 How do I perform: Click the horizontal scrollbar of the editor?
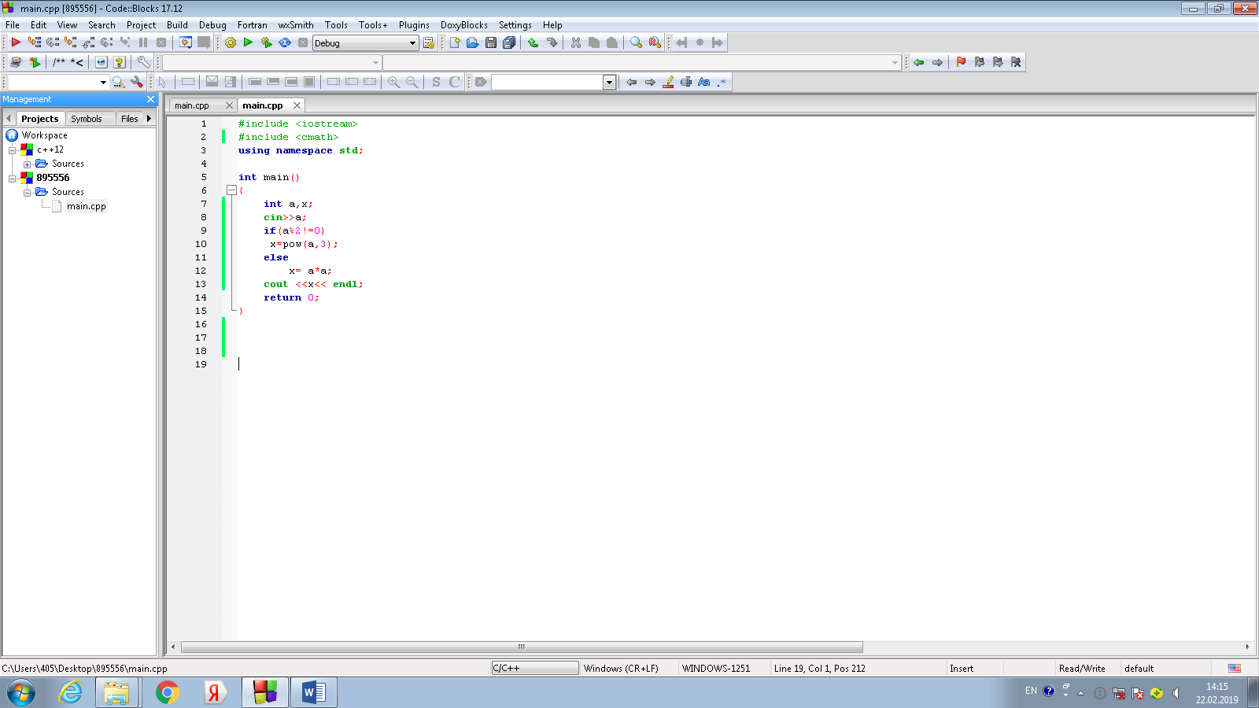522,647
